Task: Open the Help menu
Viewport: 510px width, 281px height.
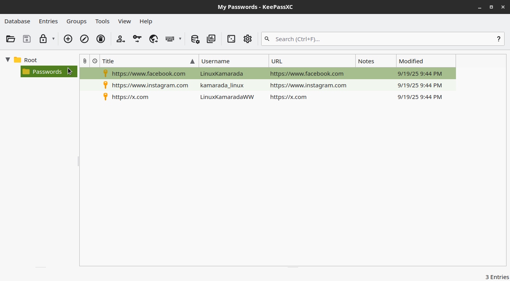Action: [x=146, y=21]
